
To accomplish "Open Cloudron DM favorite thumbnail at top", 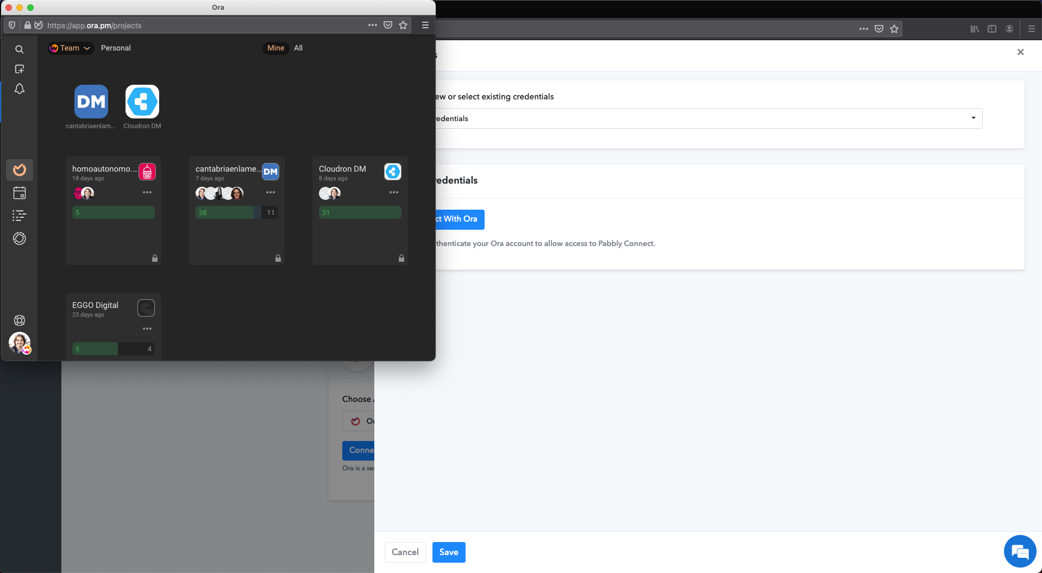I will (x=142, y=102).
